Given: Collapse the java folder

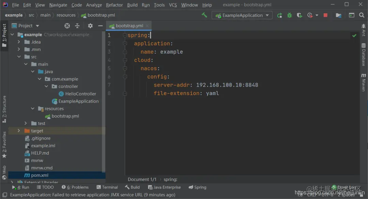Looking at the screenshot, I should [33, 72].
